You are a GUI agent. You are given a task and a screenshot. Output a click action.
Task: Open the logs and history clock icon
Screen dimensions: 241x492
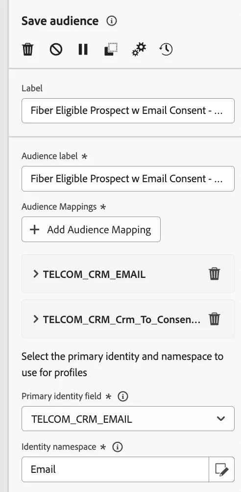pos(166,49)
